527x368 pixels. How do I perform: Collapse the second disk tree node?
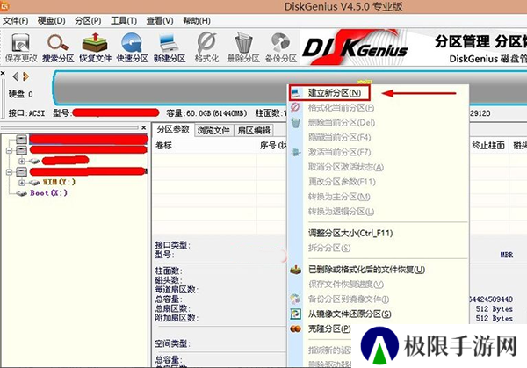[9, 150]
